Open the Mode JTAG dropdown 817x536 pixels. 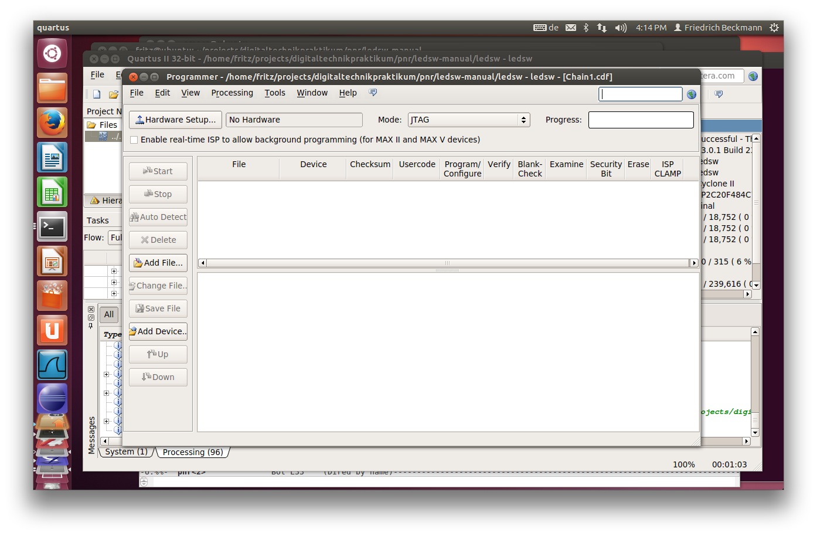(x=468, y=120)
